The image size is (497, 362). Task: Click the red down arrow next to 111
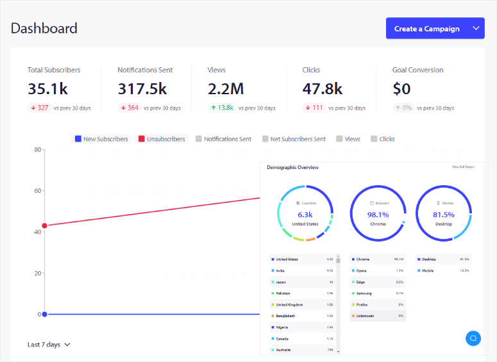308,108
